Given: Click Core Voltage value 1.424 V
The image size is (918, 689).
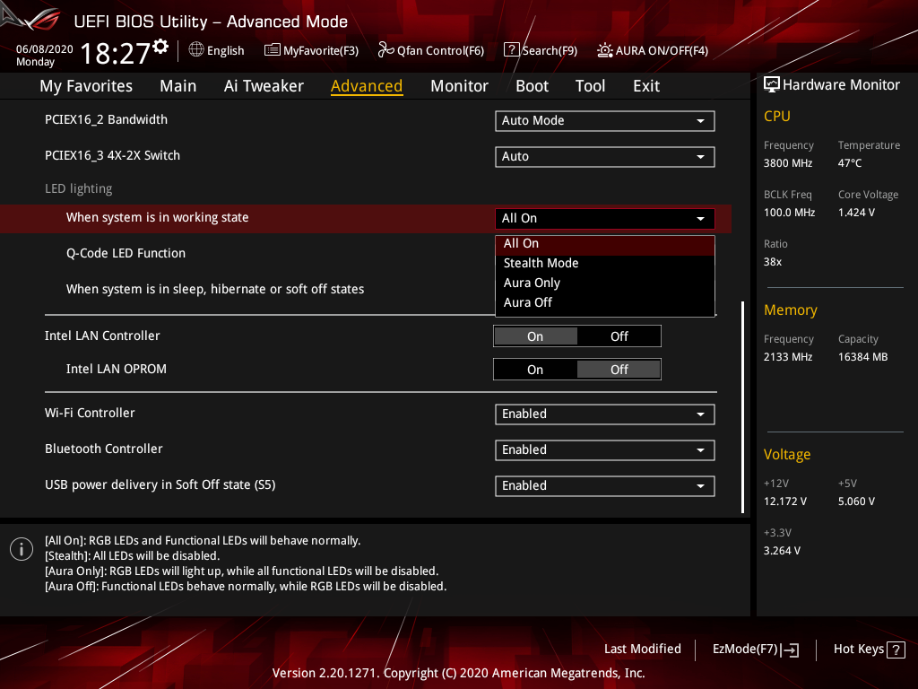Looking at the screenshot, I should coord(856,213).
